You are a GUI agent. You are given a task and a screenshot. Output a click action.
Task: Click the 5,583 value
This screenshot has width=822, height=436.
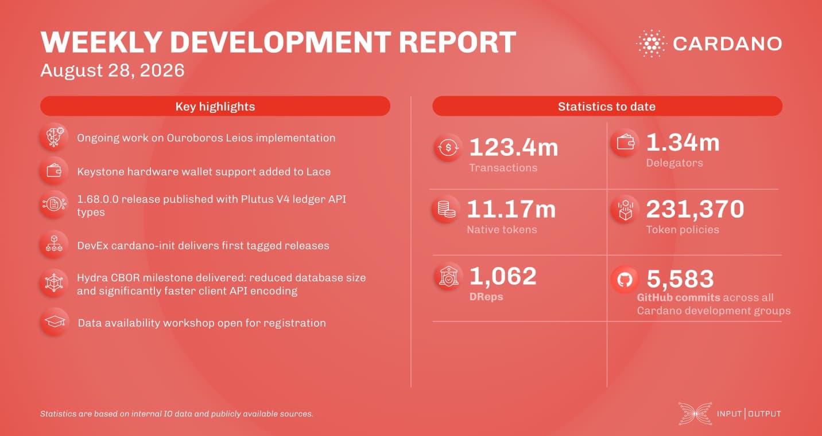click(x=681, y=279)
